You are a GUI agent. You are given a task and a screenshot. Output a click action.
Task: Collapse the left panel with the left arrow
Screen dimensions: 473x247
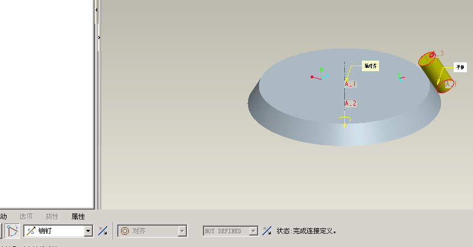96,10
